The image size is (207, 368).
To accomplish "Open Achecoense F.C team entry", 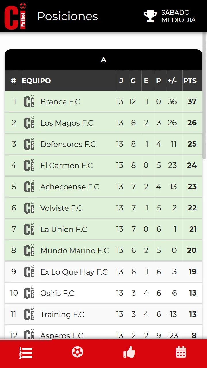I will coord(103,187).
